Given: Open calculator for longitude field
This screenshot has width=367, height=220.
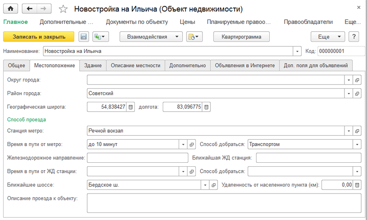Looking at the screenshot, I should tap(206, 107).
